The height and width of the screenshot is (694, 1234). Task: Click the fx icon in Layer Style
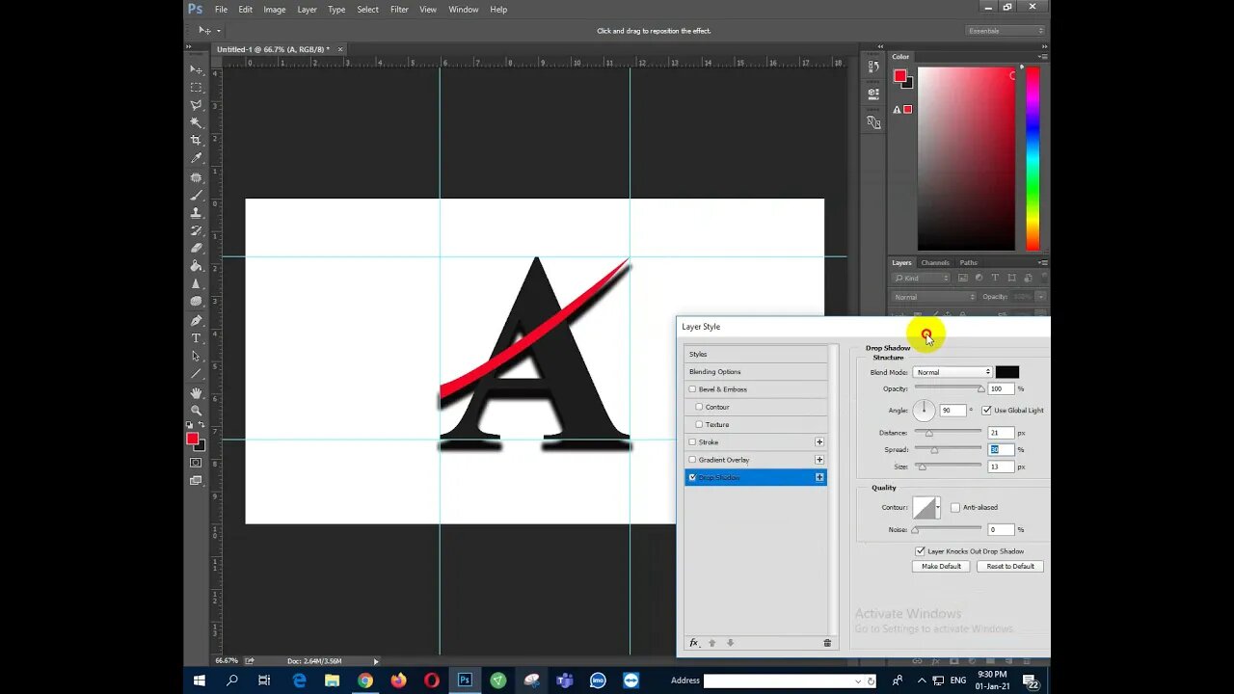click(693, 643)
